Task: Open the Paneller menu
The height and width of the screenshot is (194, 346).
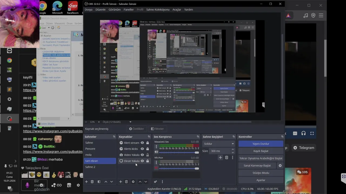Action: coord(129,9)
